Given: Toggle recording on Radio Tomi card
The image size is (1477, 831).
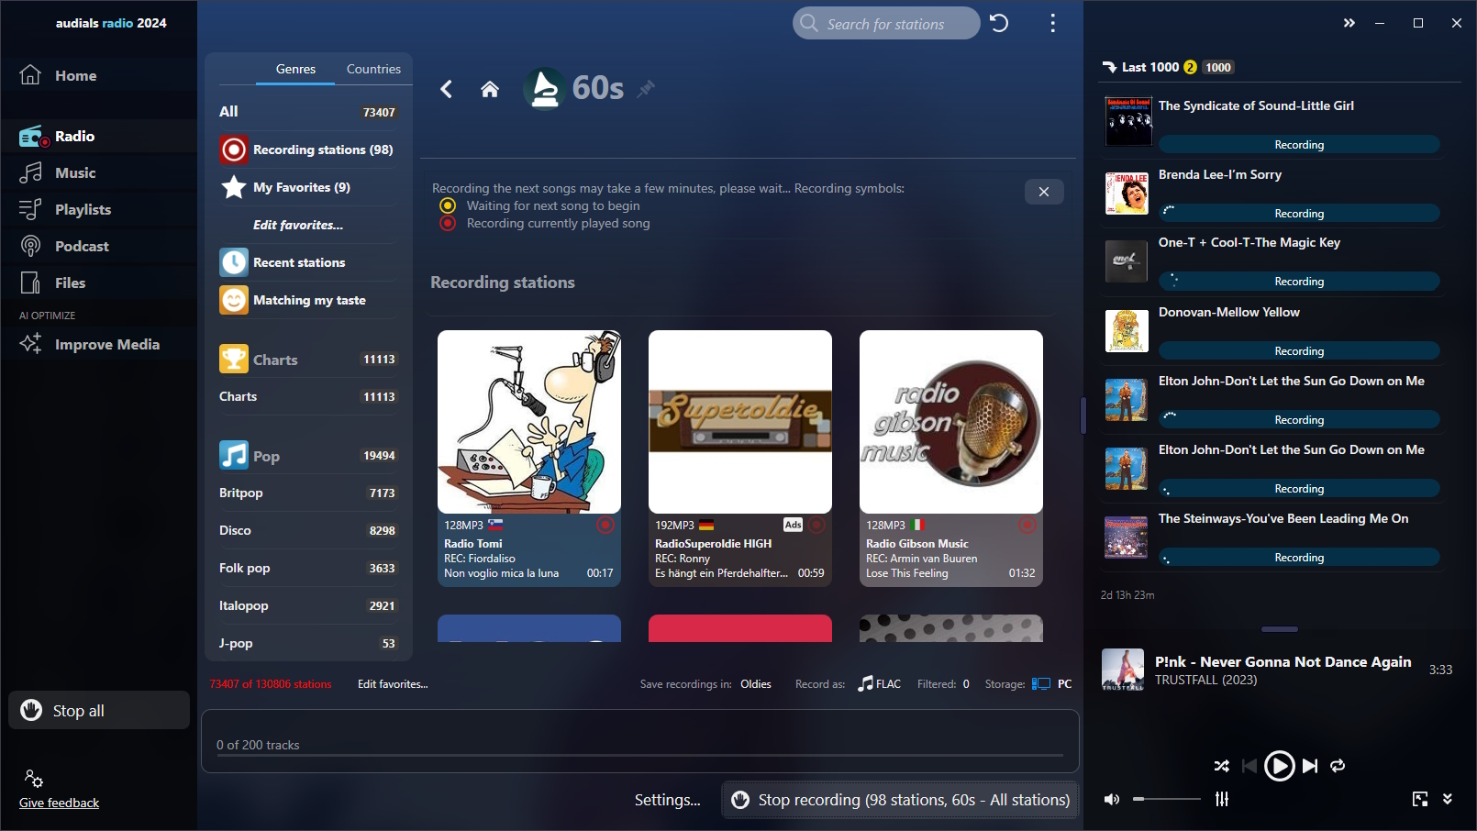Looking at the screenshot, I should pyautogui.click(x=605, y=525).
